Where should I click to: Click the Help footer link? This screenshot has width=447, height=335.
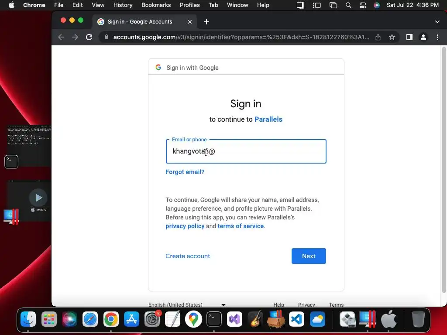pyautogui.click(x=279, y=304)
